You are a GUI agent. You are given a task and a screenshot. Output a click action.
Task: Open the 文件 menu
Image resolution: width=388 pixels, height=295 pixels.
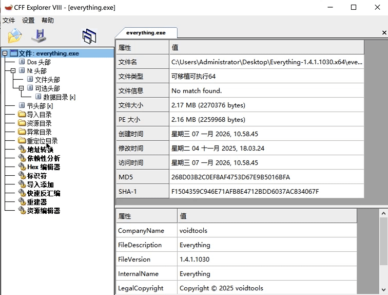9,21
